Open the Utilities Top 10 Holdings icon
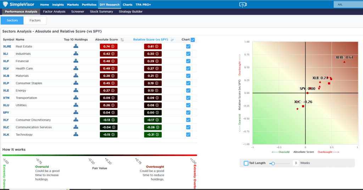The height and width of the screenshot is (190, 363). 76,105
